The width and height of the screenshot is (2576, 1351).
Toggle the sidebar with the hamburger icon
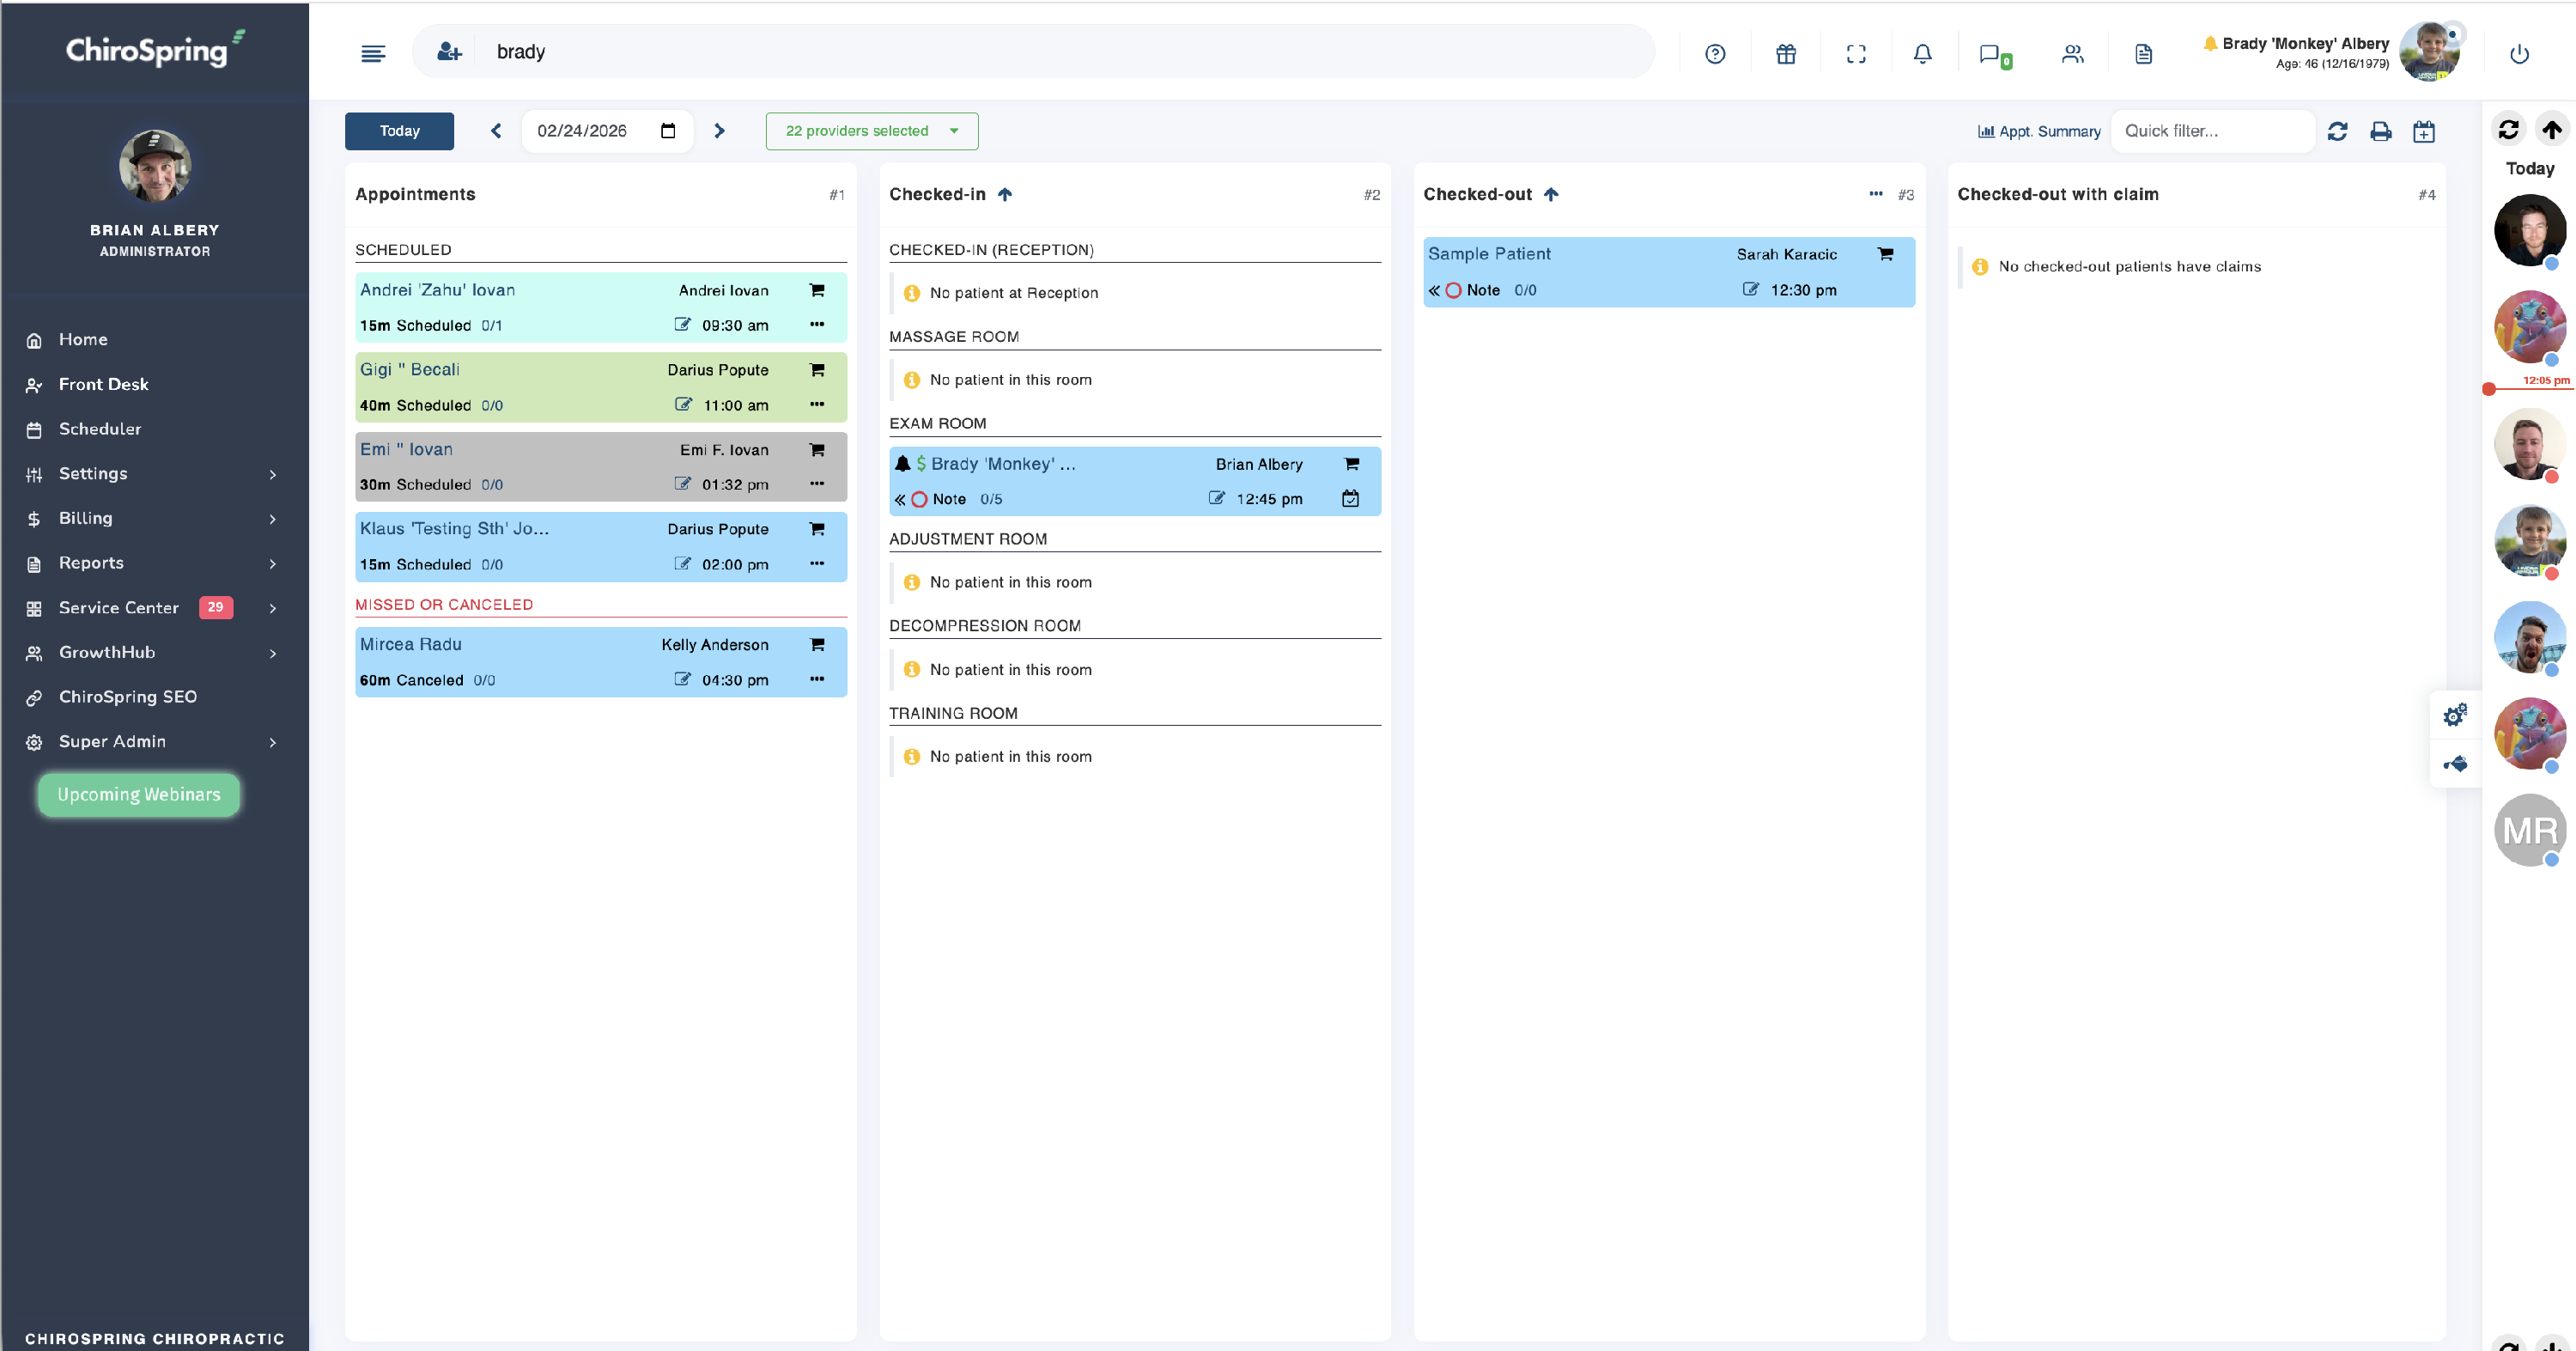[x=373, y=53]
